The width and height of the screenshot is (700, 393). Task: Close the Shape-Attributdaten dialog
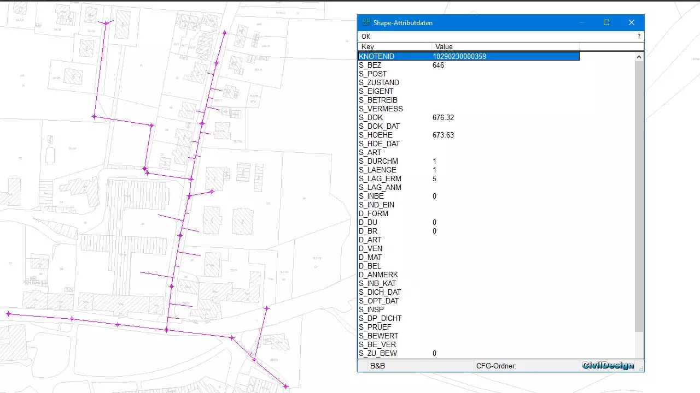click(631, 22)
